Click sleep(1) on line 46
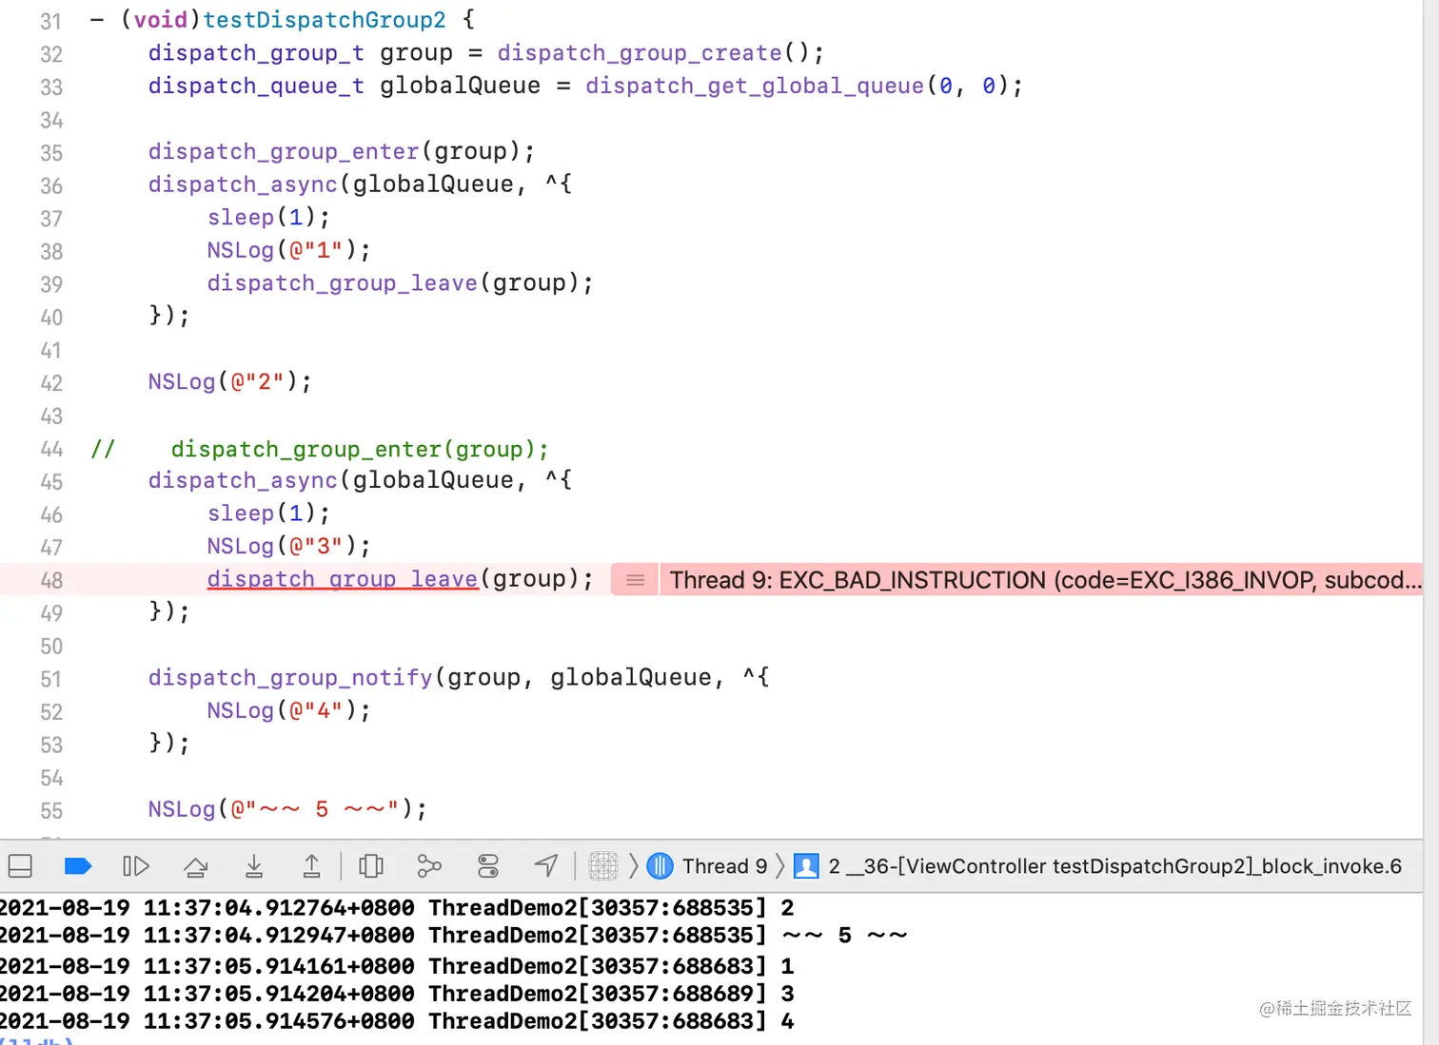The image size is (1439, 1045). [x=268, y=513]
